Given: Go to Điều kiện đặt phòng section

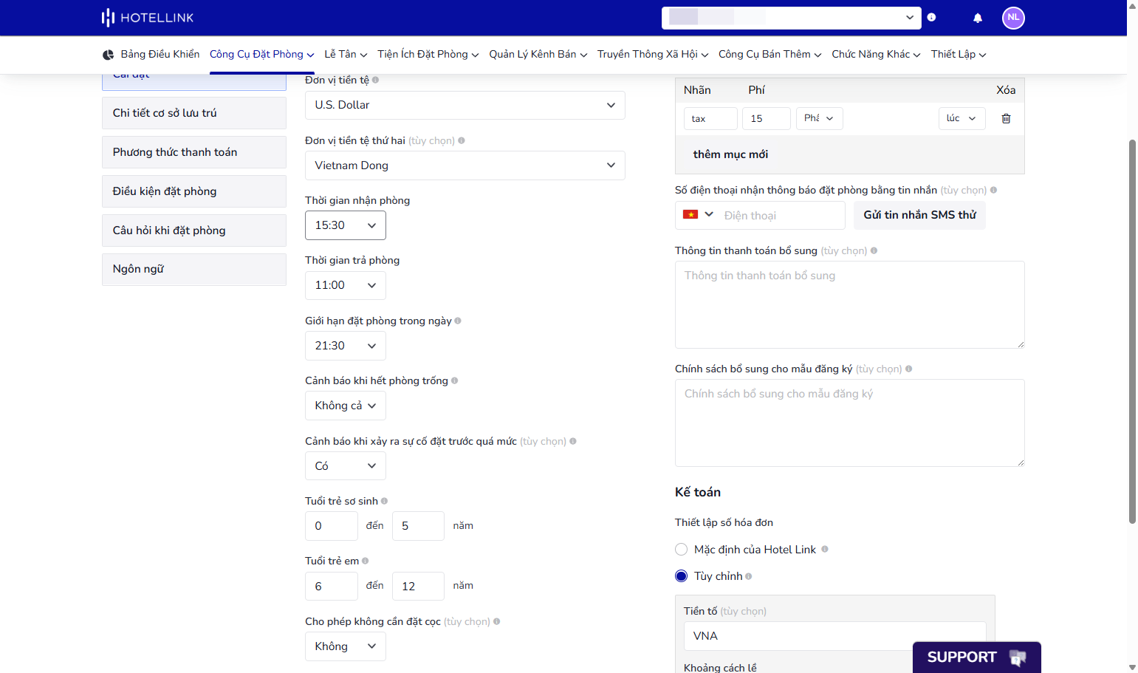Looking at the screenshot, I should [194, 191].
